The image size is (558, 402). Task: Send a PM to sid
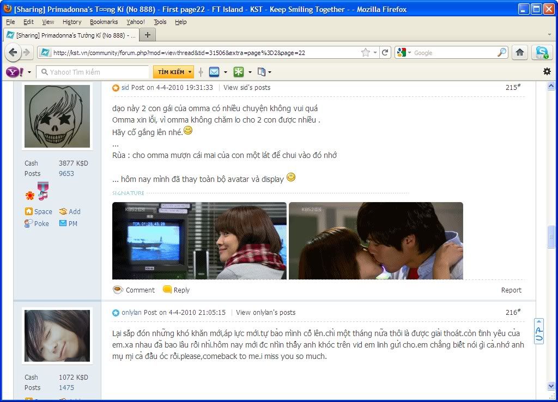(x=68, y=223)
